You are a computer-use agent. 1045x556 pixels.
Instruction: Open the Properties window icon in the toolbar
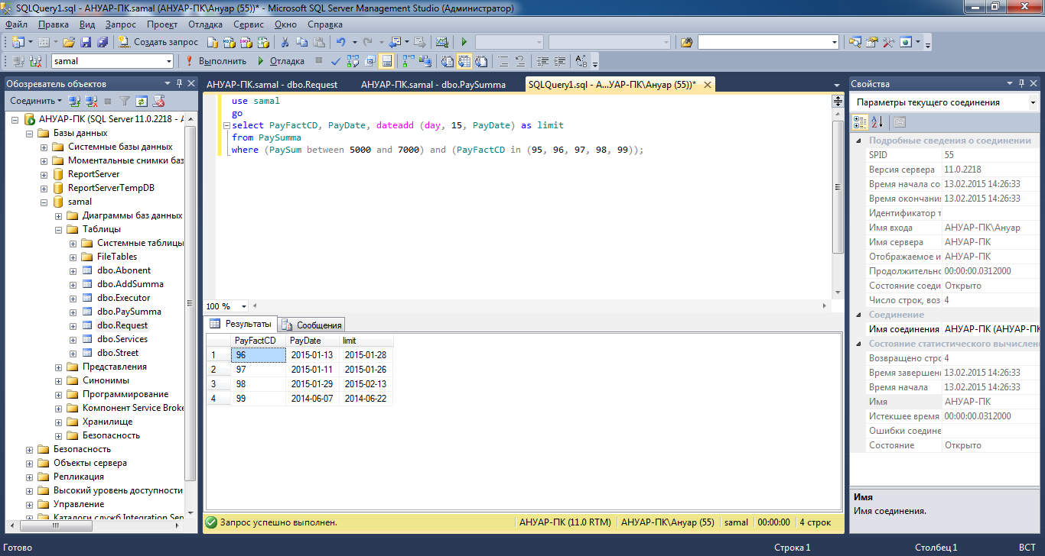pyautogui.click(x=871, y=43)
